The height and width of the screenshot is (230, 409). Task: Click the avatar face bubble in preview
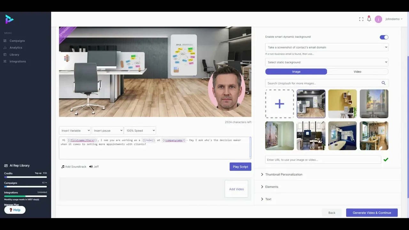tap(227, 89)
